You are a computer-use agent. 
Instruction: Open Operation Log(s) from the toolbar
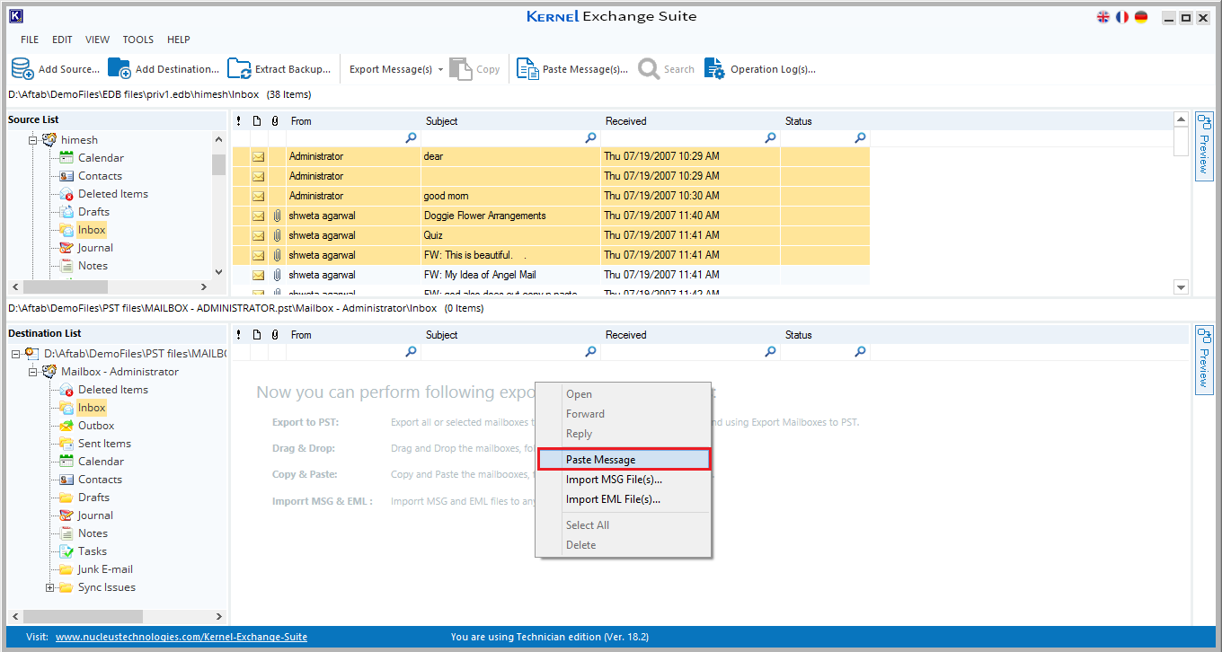pos(759,69)
